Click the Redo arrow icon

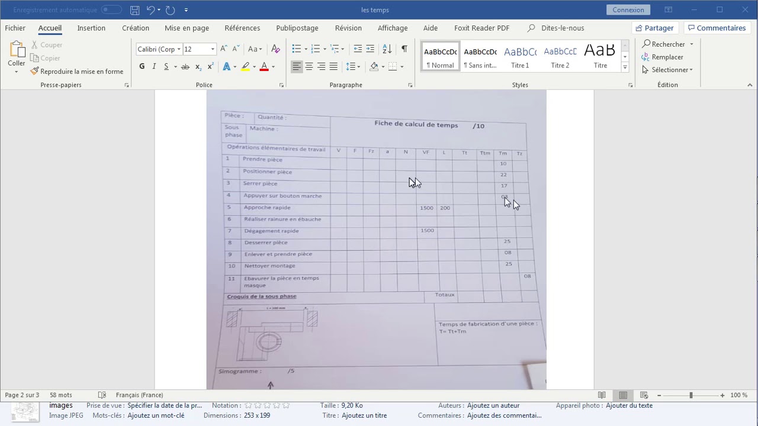coord(170,10)
